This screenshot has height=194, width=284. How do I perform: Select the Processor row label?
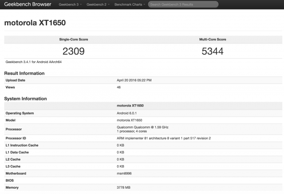tap(14, 129)
